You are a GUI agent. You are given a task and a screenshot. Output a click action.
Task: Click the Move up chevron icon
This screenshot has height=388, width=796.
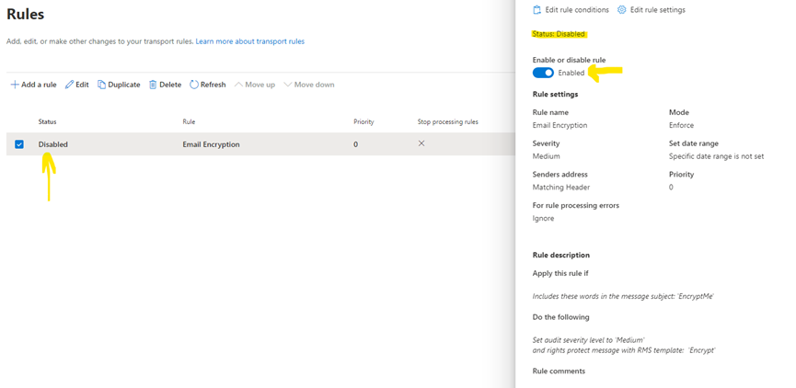tap(238, 85)
